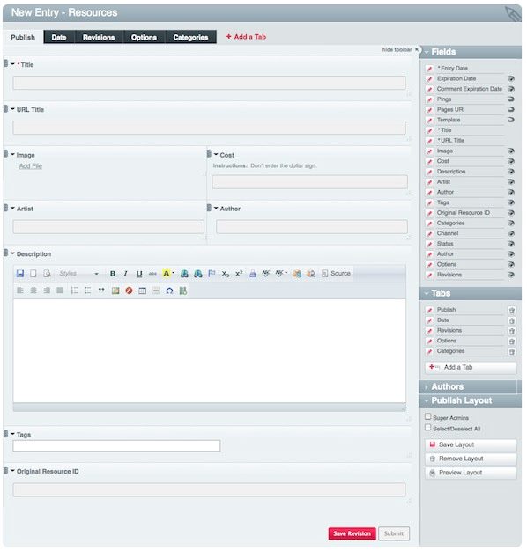Image resolution: width=527 pixels, height=551 pixels.
Task: Toggle visibility of the Cost field
Action: [511, 161]
